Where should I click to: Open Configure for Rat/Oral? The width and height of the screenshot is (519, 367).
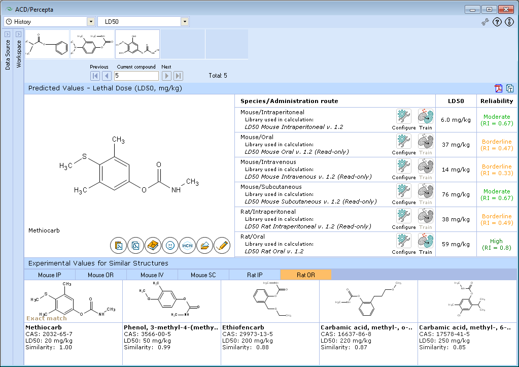(403, 241)
